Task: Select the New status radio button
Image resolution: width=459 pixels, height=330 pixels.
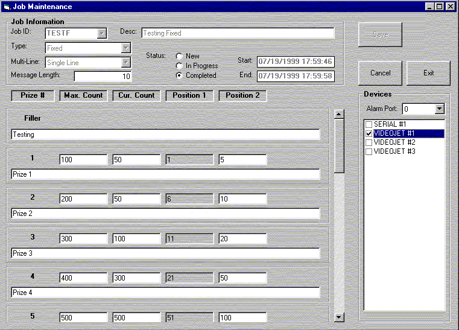Action: [179, 56]
